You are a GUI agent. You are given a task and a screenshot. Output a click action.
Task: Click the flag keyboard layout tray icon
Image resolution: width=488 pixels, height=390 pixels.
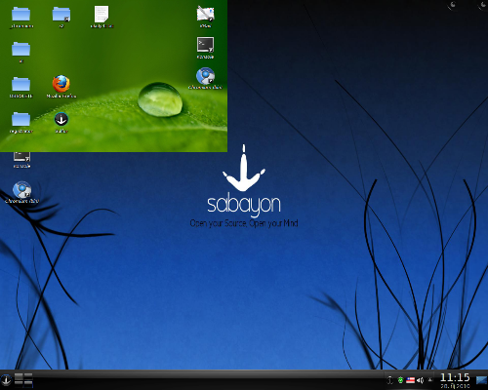[x=411, y=380]
